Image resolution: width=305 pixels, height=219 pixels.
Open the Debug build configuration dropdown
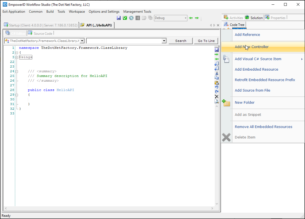click(x=185, y=18)
